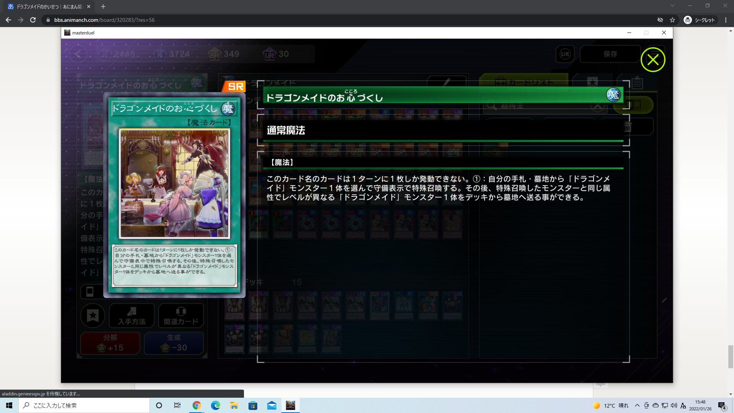Screen dimensions: 734x413
Task: Bookmark this page with star icon
Action: [672, 20]
